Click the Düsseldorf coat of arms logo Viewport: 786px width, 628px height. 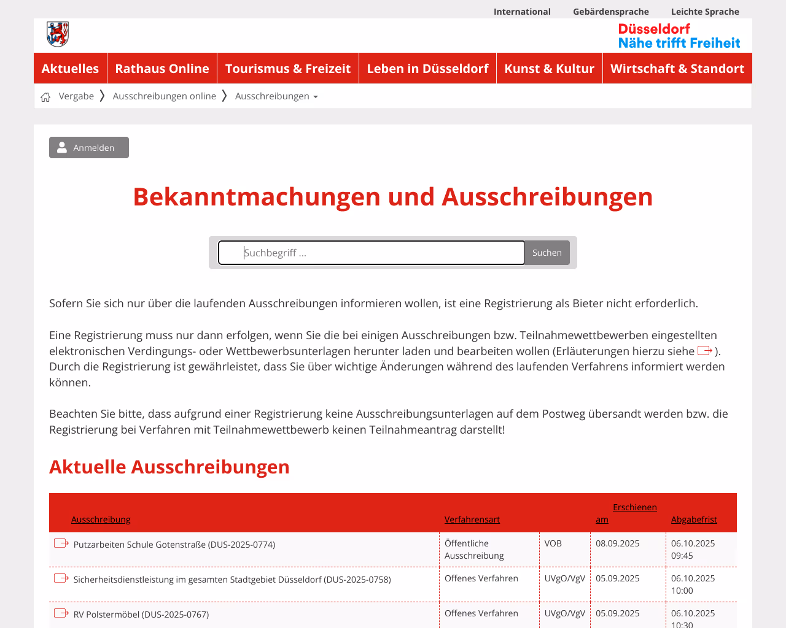coord(58,34)
